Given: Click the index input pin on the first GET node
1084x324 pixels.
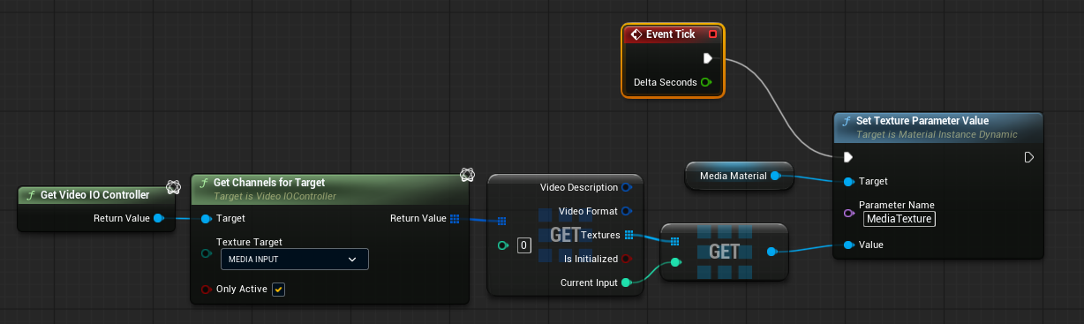Looking at the screenshot, I should coord(502,245).
